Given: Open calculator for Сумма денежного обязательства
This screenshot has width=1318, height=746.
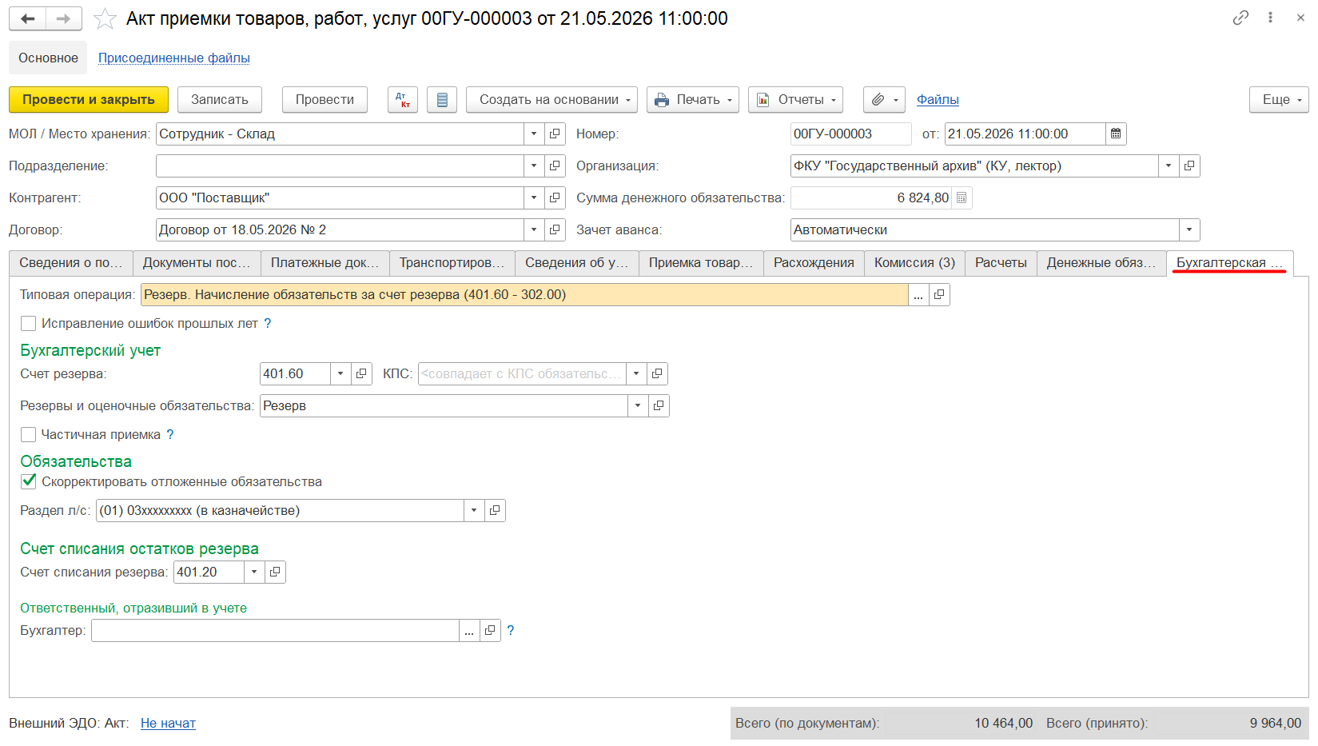Looking at the screenshot, I should (962, 198).
